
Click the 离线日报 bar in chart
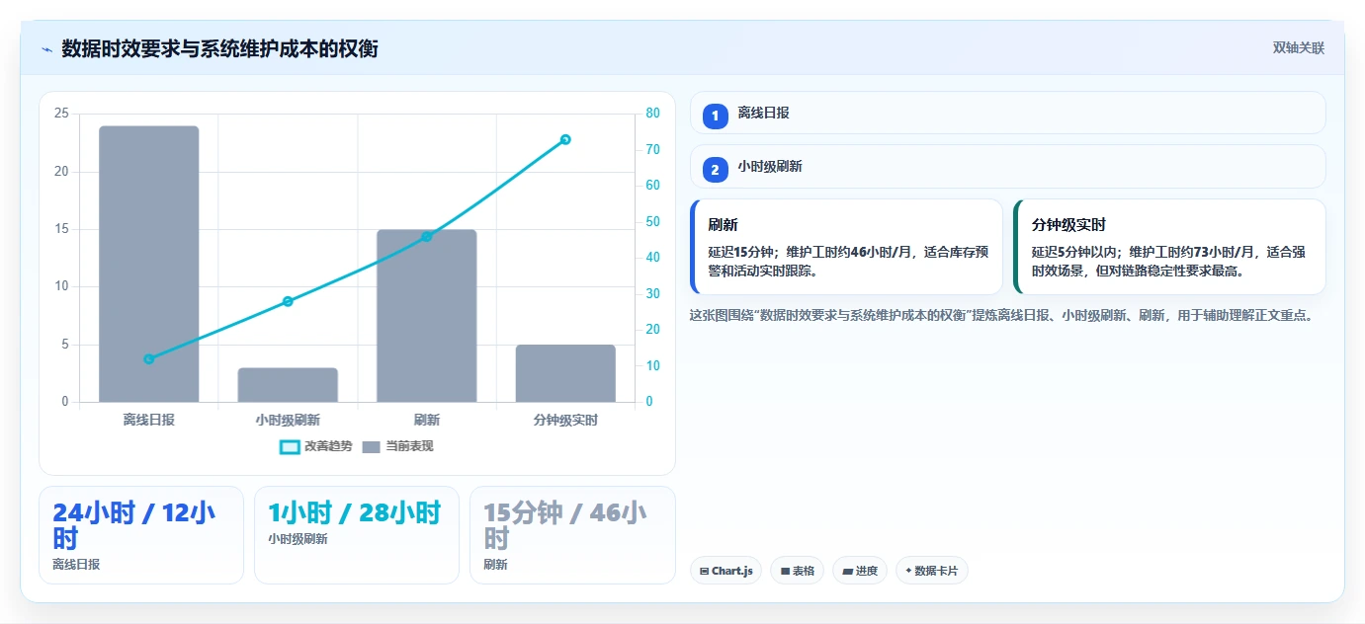point(149,264)
